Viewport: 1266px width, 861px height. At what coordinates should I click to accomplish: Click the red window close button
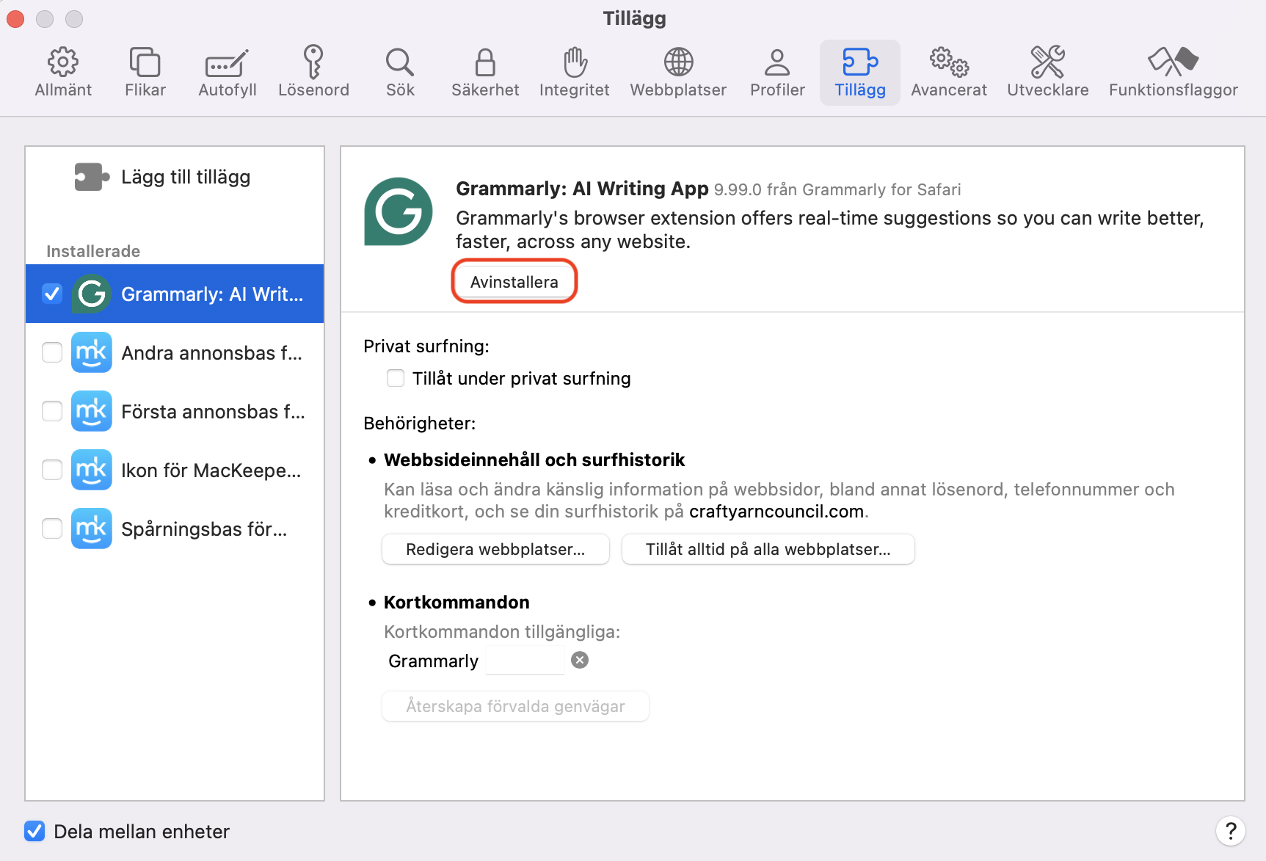click(15, 18)
